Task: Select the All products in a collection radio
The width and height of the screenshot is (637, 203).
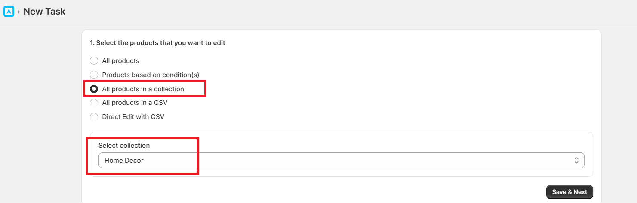Action: (94, 89)
